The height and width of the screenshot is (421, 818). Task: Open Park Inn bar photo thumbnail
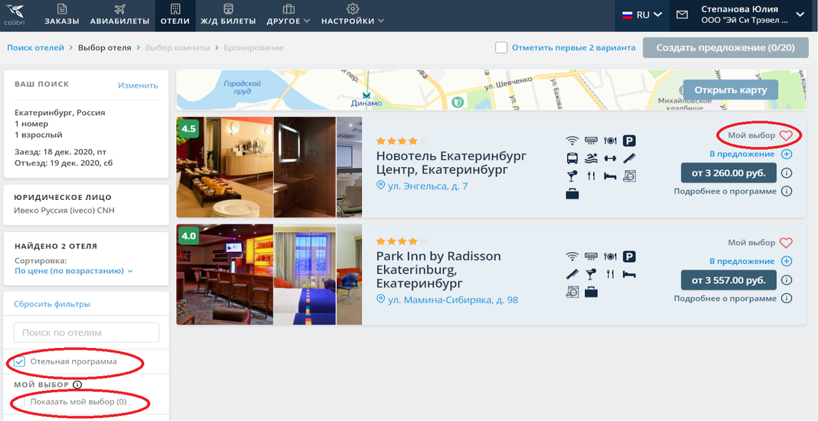225,274
